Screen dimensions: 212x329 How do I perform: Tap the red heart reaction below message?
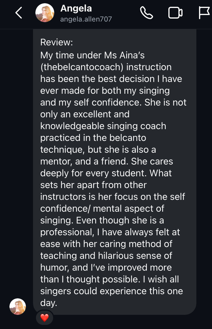click(44, 318)
